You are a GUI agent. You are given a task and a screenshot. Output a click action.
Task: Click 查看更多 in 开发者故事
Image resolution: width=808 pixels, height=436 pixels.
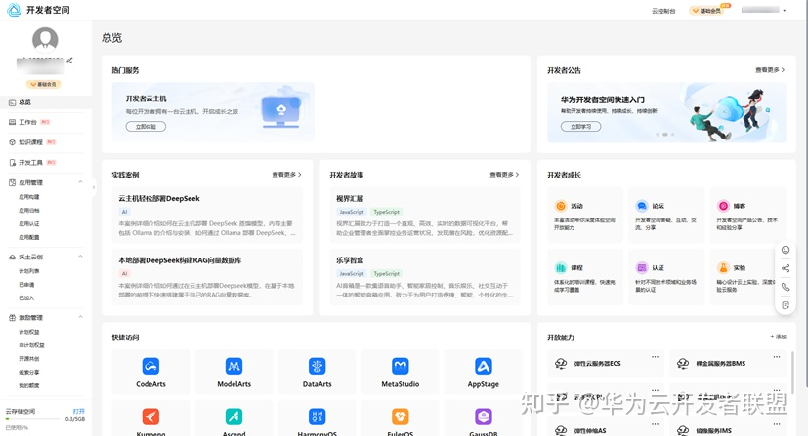tap(504, 175)
